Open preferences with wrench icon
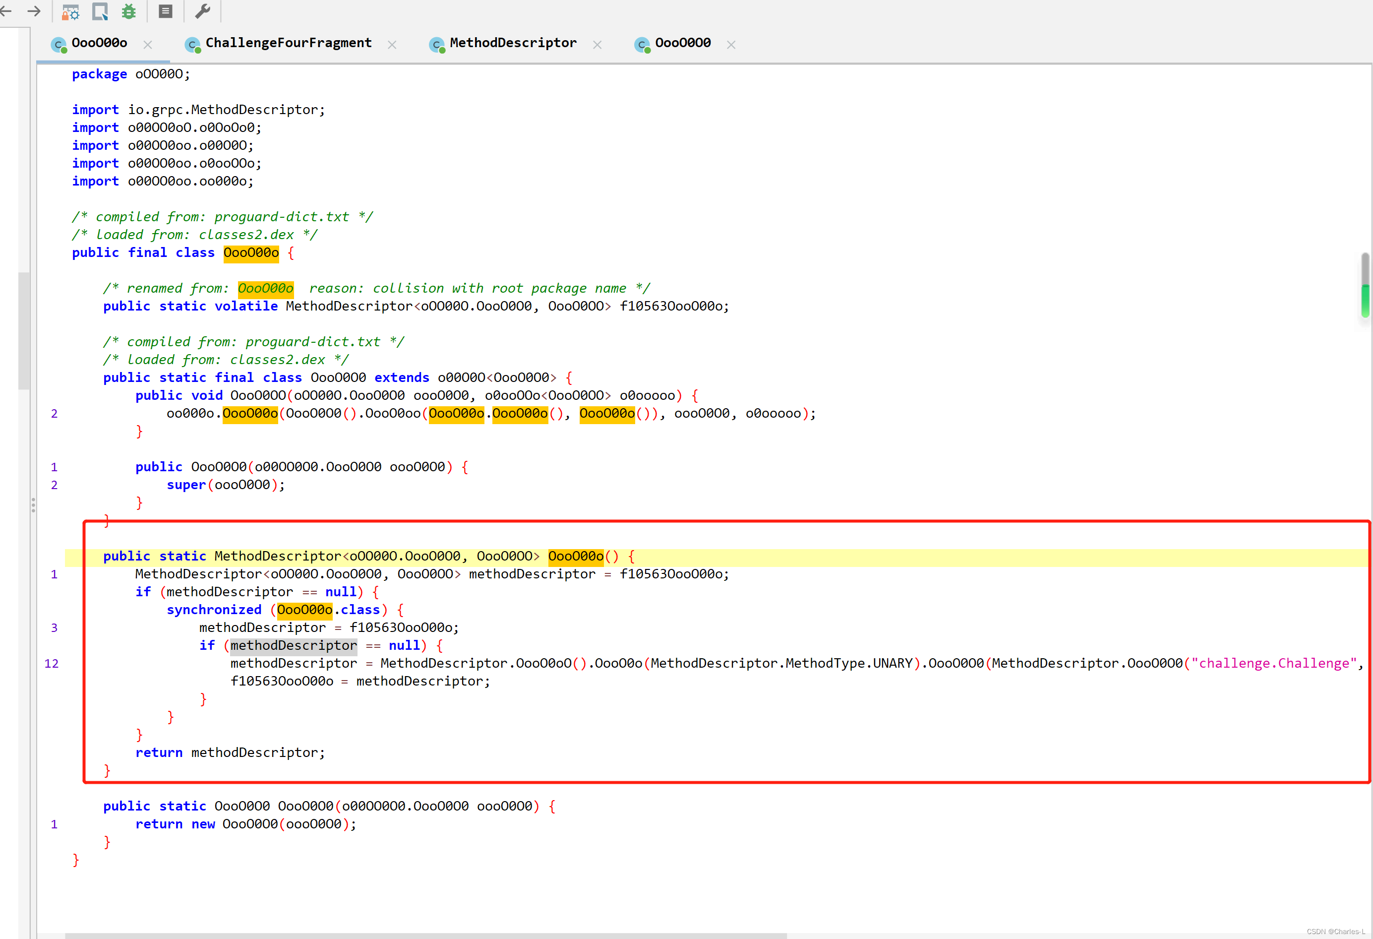 click(203, 11)
